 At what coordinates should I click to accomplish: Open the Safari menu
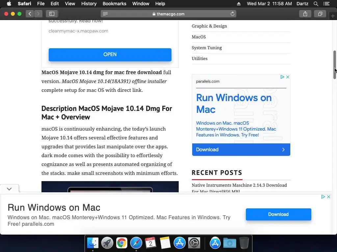pos(24,4)
